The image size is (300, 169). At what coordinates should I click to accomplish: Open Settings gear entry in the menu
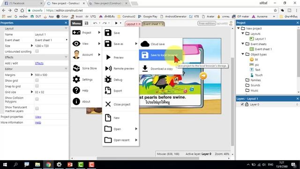86,79
